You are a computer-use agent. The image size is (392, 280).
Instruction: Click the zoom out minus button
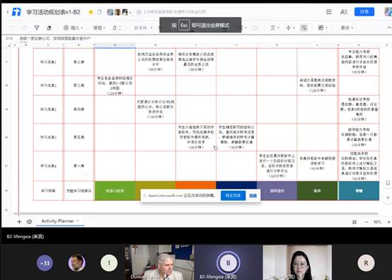click(367, 222)
